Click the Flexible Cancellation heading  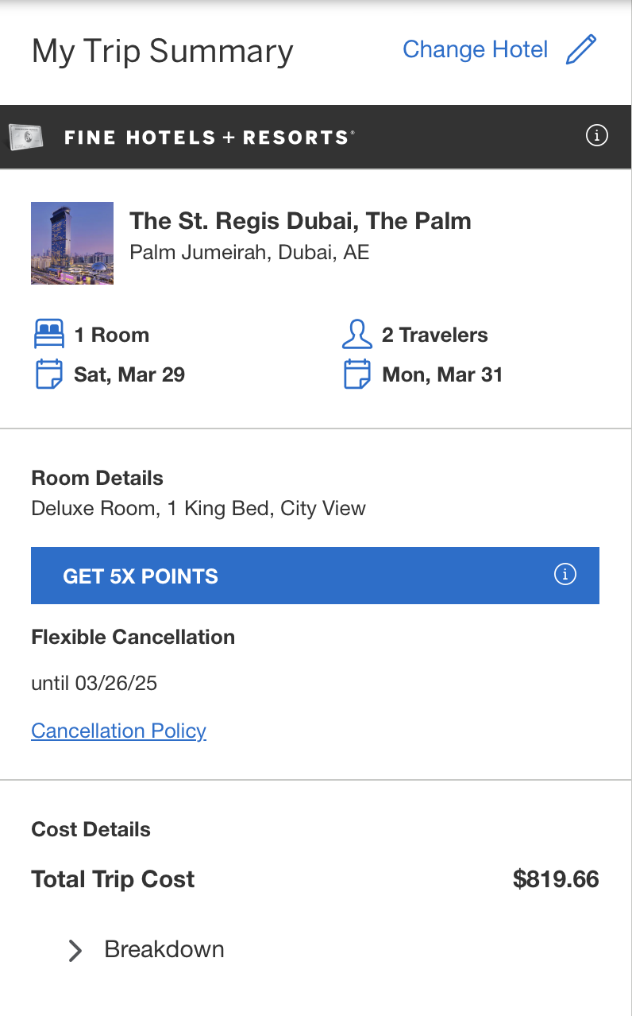[x=133, y=637]
